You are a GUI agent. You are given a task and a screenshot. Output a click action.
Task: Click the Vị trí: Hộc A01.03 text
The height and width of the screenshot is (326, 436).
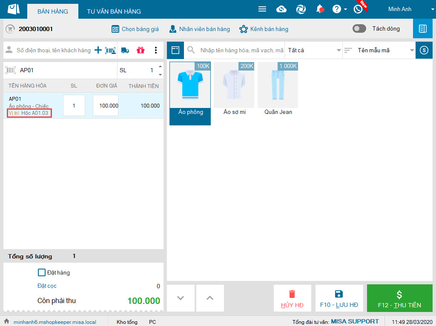coord(29,113)
